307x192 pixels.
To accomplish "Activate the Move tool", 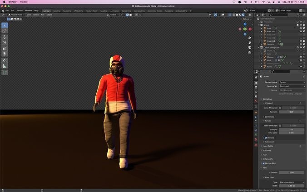I will [5, 37].
